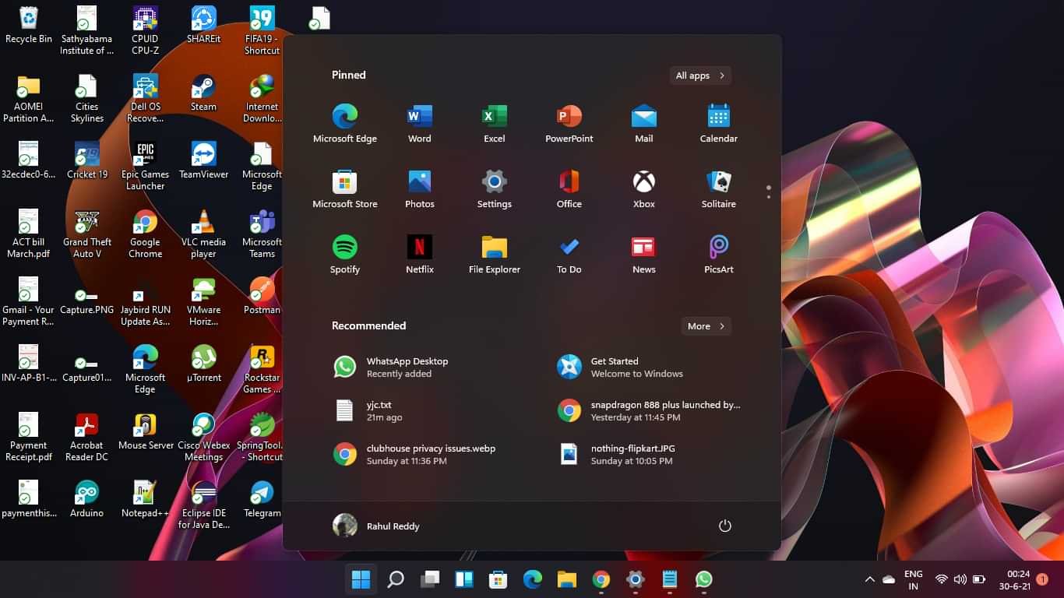Select VLC media player desktop icon

pos(203,234)
